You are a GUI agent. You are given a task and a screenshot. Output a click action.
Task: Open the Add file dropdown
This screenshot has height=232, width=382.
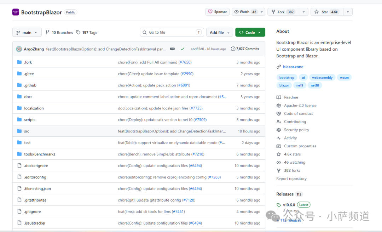coord(220,33)
